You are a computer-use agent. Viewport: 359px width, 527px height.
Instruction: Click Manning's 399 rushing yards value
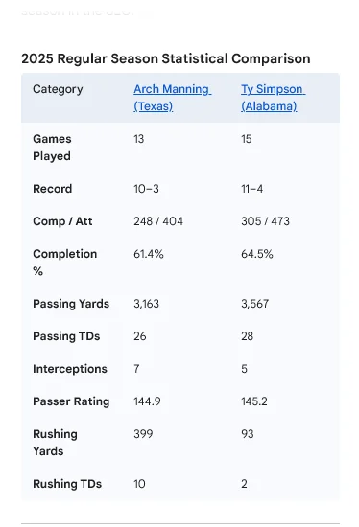pyautogui.click(x=143, y=433)
